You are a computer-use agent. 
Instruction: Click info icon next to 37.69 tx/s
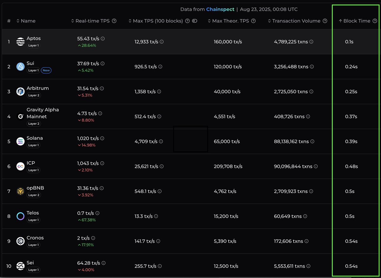[103, 63]
